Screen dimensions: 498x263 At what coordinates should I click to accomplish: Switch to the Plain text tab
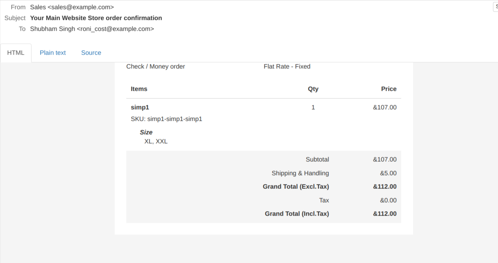(53, 52)
